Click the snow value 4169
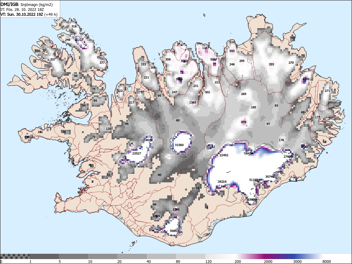The width and height of the screenshot is (352, 264). click(306, 79)
